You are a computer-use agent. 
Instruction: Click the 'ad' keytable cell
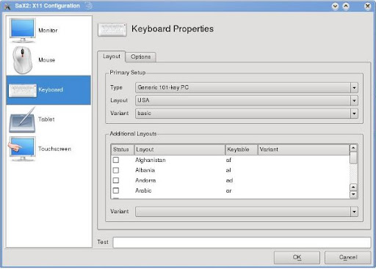pos(229,180)
